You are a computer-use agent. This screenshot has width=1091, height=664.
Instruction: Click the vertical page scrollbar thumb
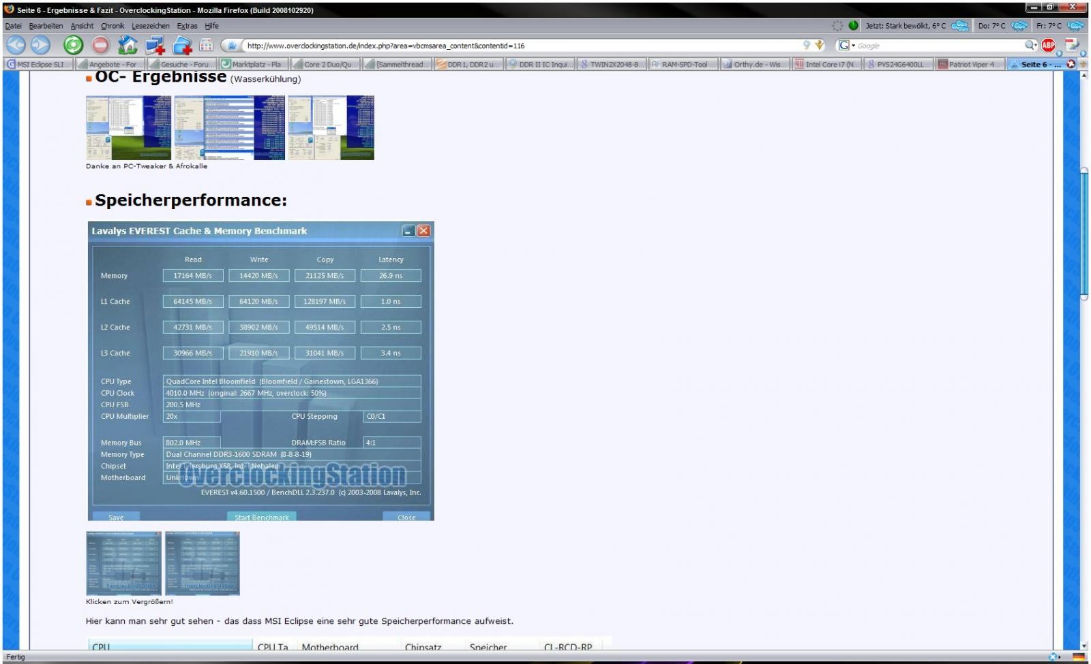point(1084,233)
